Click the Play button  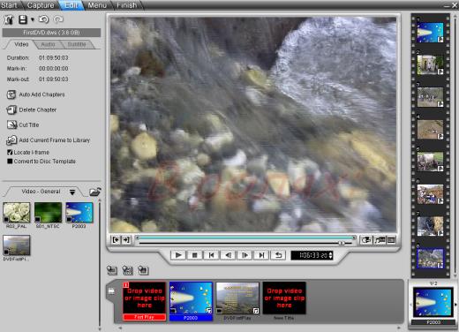pyautogui.click(x=178, y=255)
